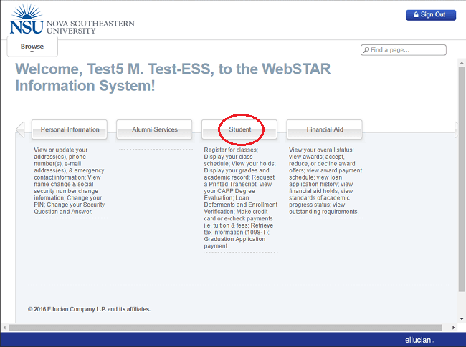Click the horizontal scrollbar thumb
466x347 pixels.
[225, 328]
